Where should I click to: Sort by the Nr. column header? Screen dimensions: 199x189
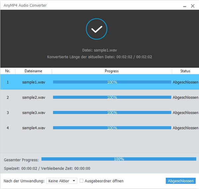(x=8, y=71)
